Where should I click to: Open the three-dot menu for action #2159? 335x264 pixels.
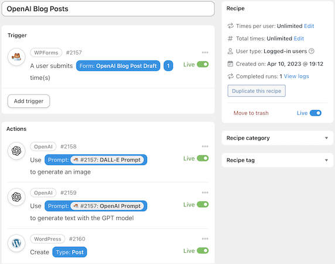click(205, 192)
